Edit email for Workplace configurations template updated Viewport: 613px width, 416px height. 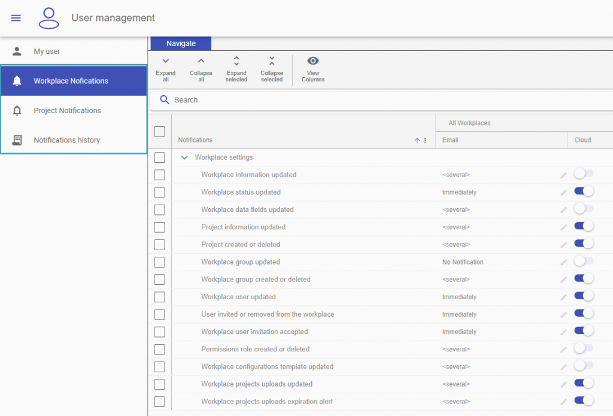click(563, 367)
